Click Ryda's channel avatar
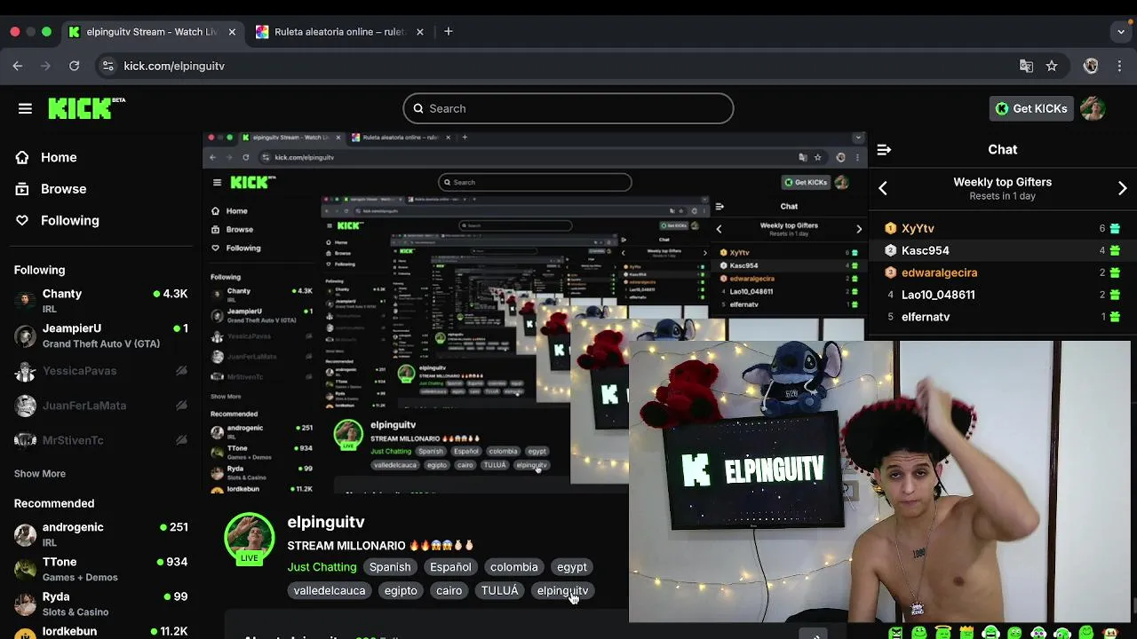1137x639 pixels. tap(26, 604)
